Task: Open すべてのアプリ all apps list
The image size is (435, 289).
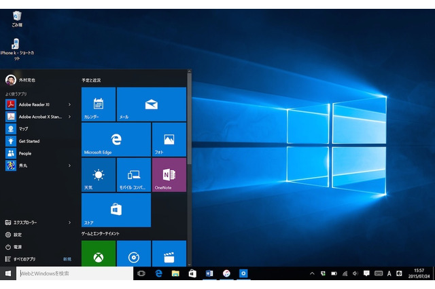Action: pyautogui.click(x=20, y=259)
